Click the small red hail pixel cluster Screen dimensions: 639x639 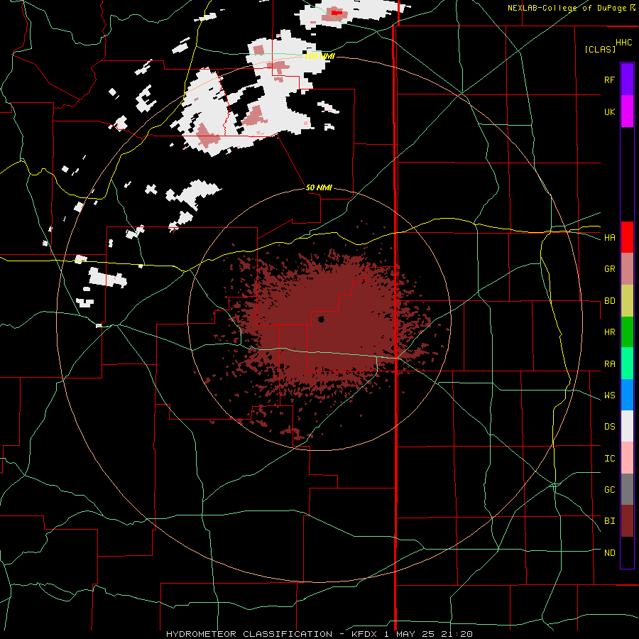pos(337,13)
